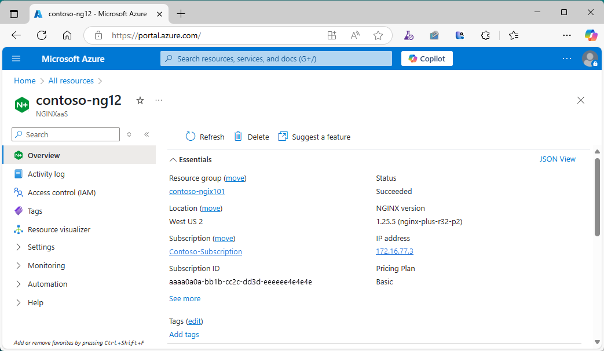Viewport: 604px width, 351px height.
Task: Click See more link
Action: point(185,299)
